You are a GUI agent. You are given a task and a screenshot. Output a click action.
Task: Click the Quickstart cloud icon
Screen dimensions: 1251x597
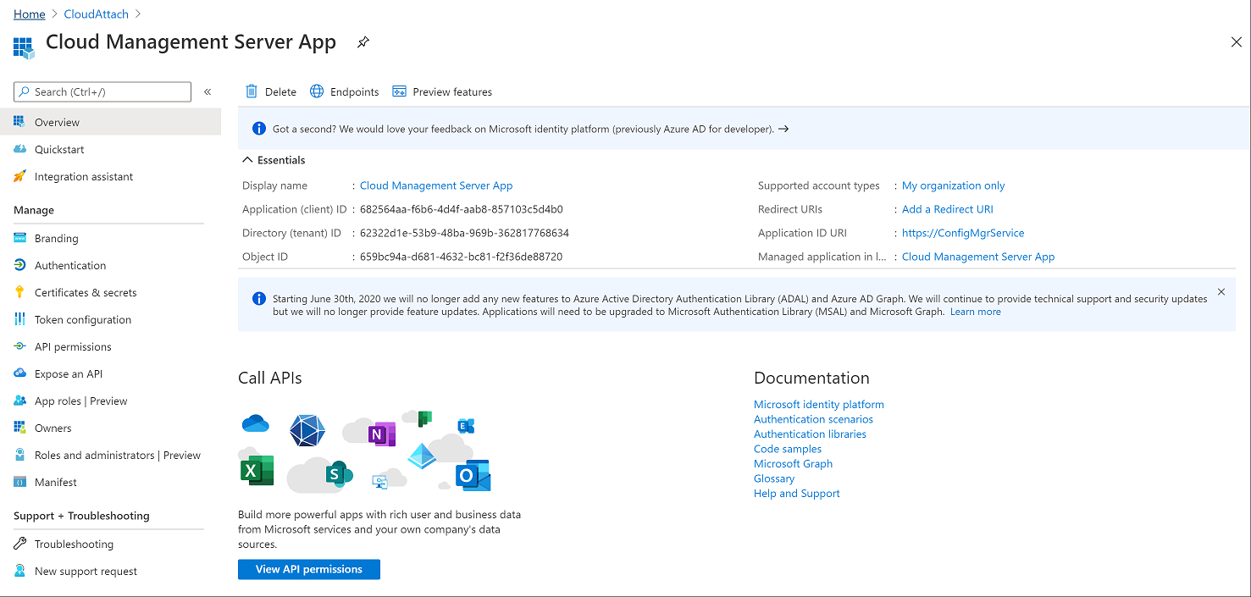click(x=19, y=149)
